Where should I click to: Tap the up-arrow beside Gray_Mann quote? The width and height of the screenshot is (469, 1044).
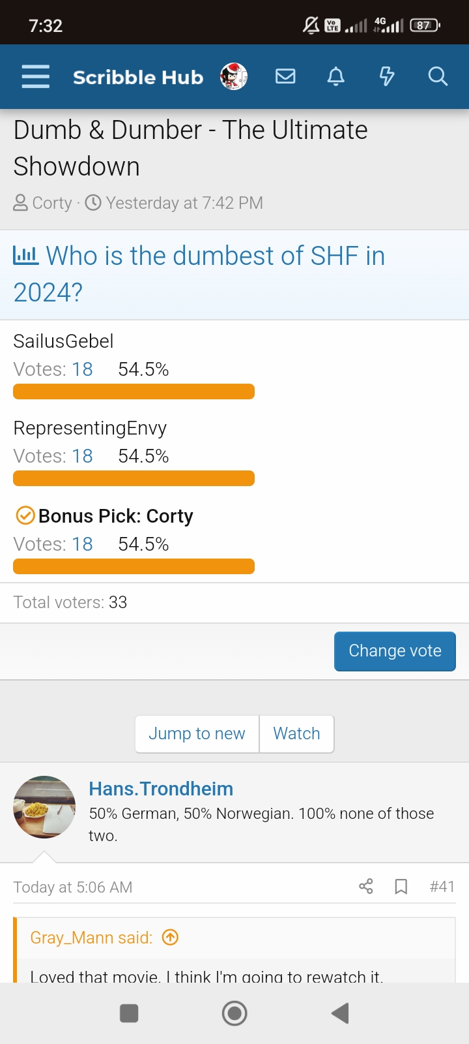[x=170, y=938]
